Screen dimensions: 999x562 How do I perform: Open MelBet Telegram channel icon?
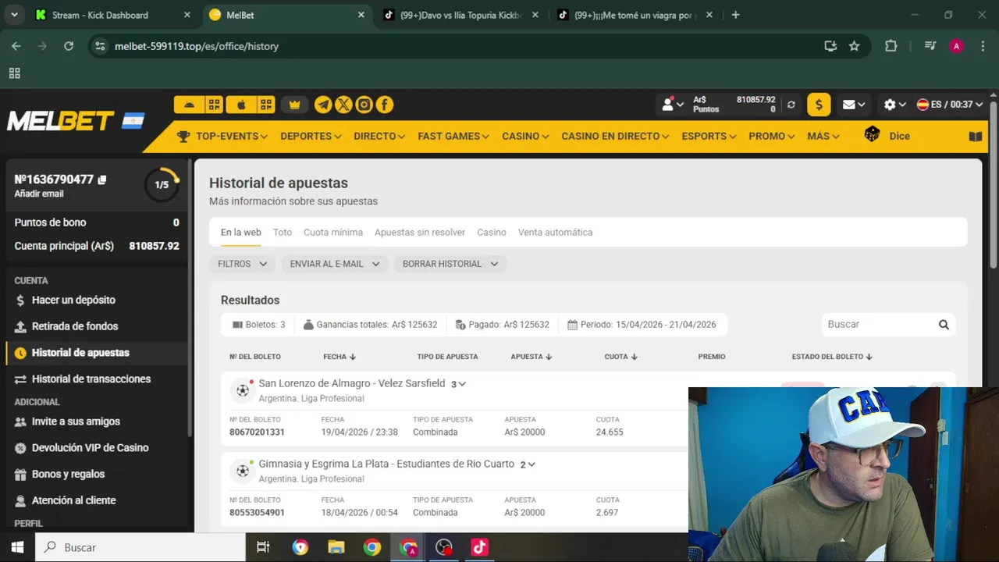[323, 105]
